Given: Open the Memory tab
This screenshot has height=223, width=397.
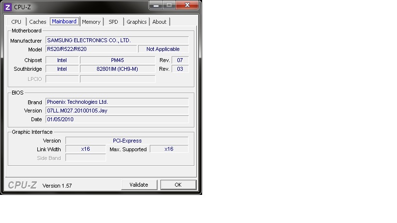Looking at the screenshot, I should pyautogui.click(x=91, y=22).
